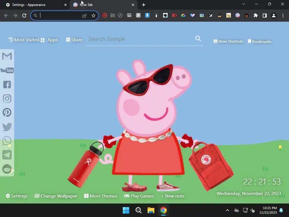Click the letter 'i' info extension icon
The width and height of the screenshot is (289, 217).
(156, 16)
